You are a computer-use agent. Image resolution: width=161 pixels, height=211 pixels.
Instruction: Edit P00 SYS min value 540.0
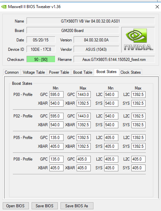pyautogui.click(x=111, y=103)
